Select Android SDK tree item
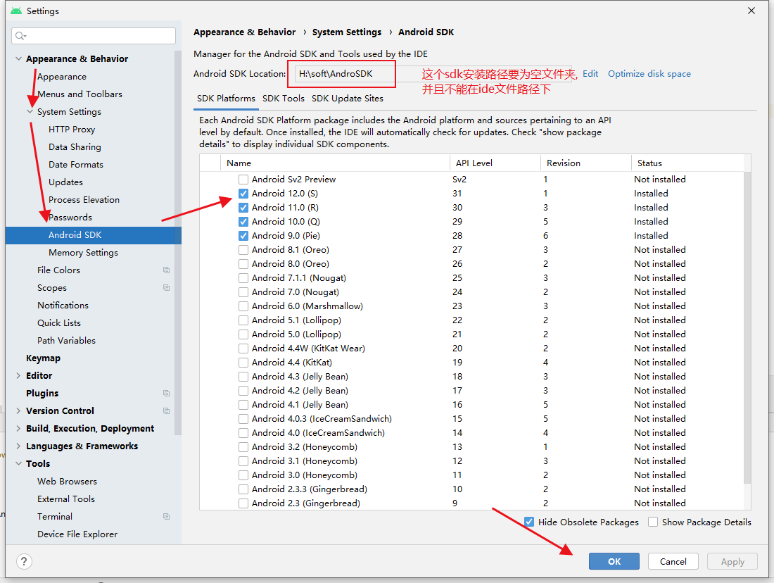The width and height of the screenshot is (774, 583). point(94,235)
